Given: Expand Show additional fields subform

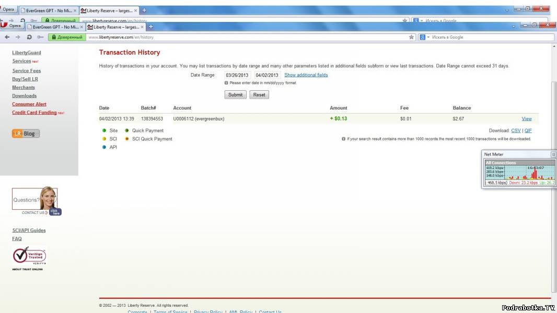Looking at the screenshot, I should [306, 75].
